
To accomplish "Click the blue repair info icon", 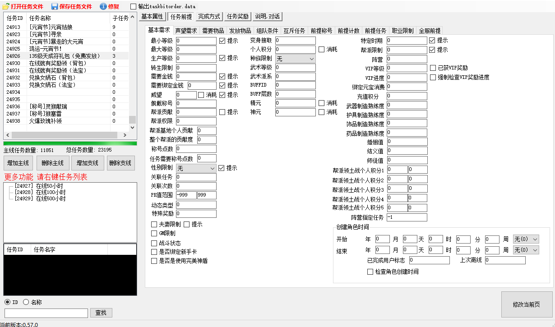I will pyautogui.click(x=103, y=6).
